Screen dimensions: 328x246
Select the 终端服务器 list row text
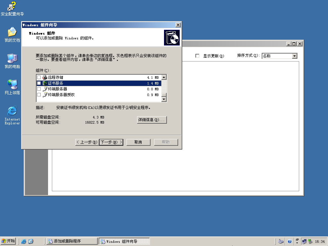pos(57,89)
